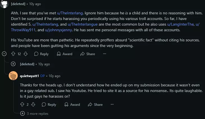Open quietwyatt1 username link
This screenshot has height=119, width=205.
click(30, 76)
